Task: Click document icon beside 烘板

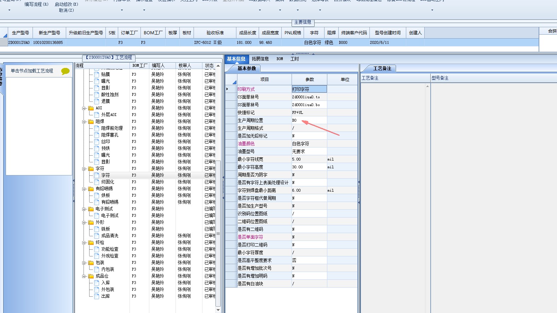Action: 97,195
